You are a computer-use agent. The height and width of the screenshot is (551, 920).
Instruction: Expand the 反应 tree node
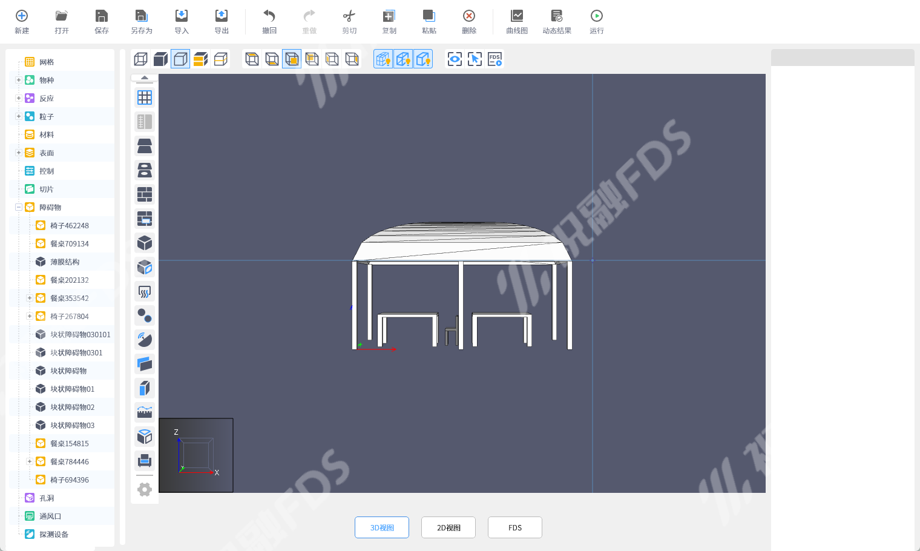(x=19, y=98)
